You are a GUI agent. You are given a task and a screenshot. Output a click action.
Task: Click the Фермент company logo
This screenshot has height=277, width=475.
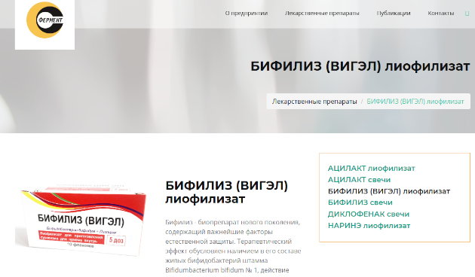point(44,20)
